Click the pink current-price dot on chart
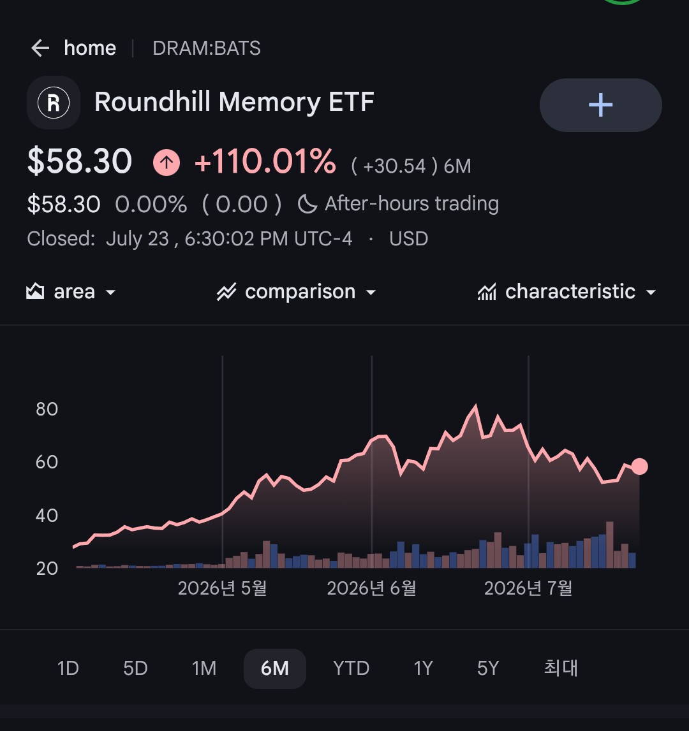Viewport: 689px width, 731px height. (x=639, y=467)
